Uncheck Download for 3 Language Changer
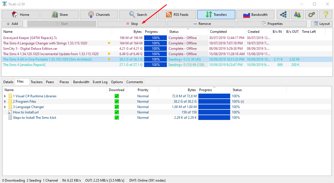 [x=117, y=107]
